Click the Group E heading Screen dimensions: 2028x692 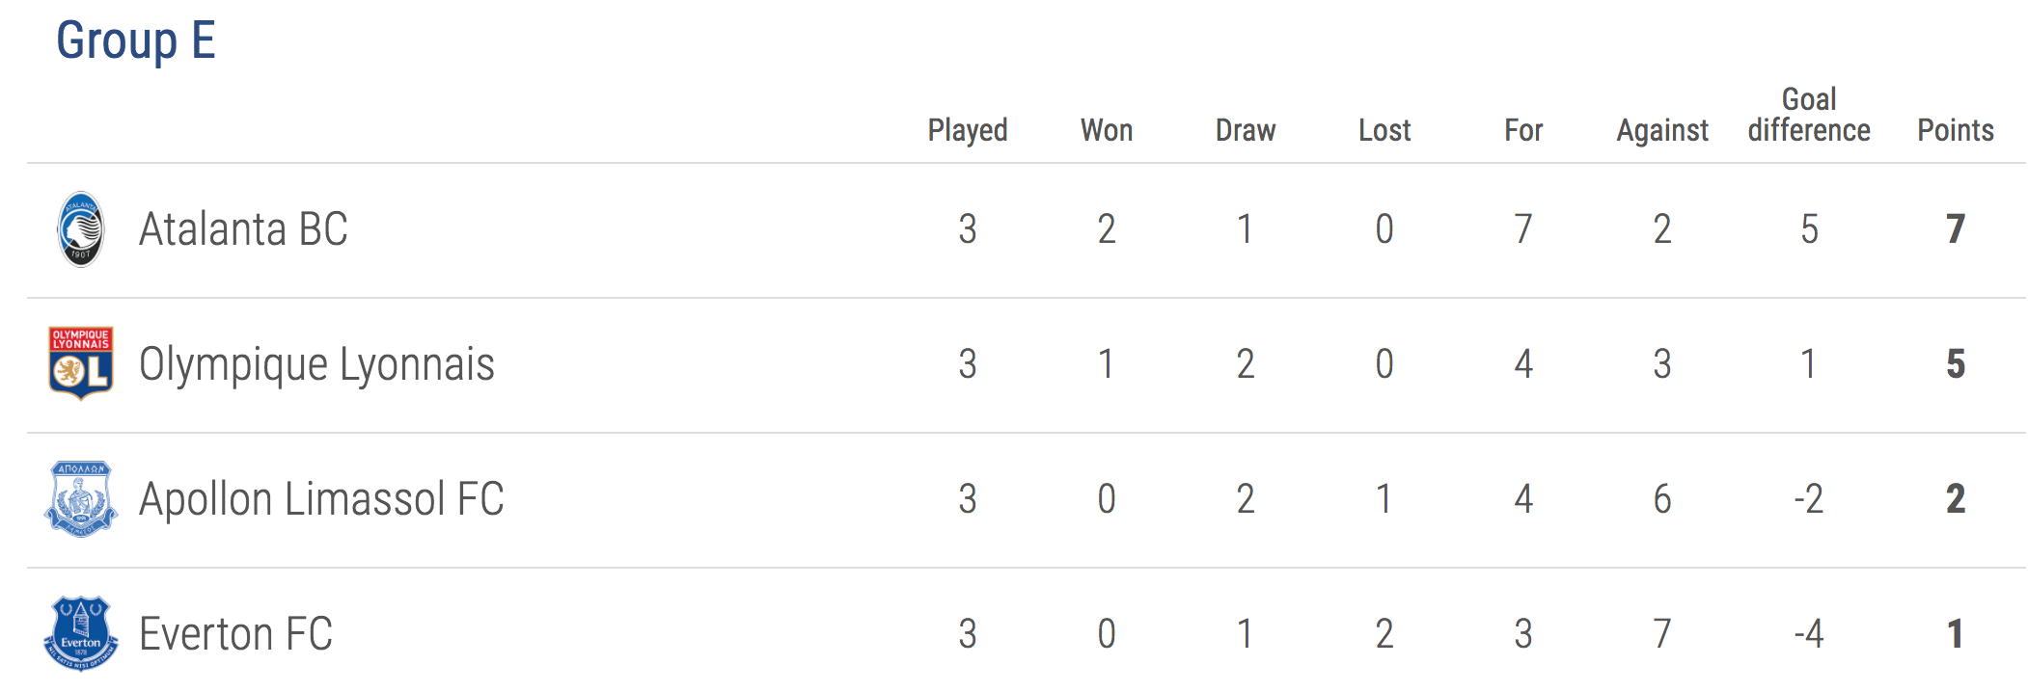136,41
